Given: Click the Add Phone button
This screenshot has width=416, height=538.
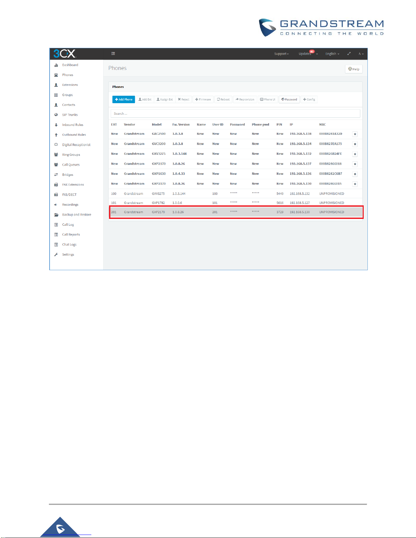Looking at the screenshot, I should (124, 99).
